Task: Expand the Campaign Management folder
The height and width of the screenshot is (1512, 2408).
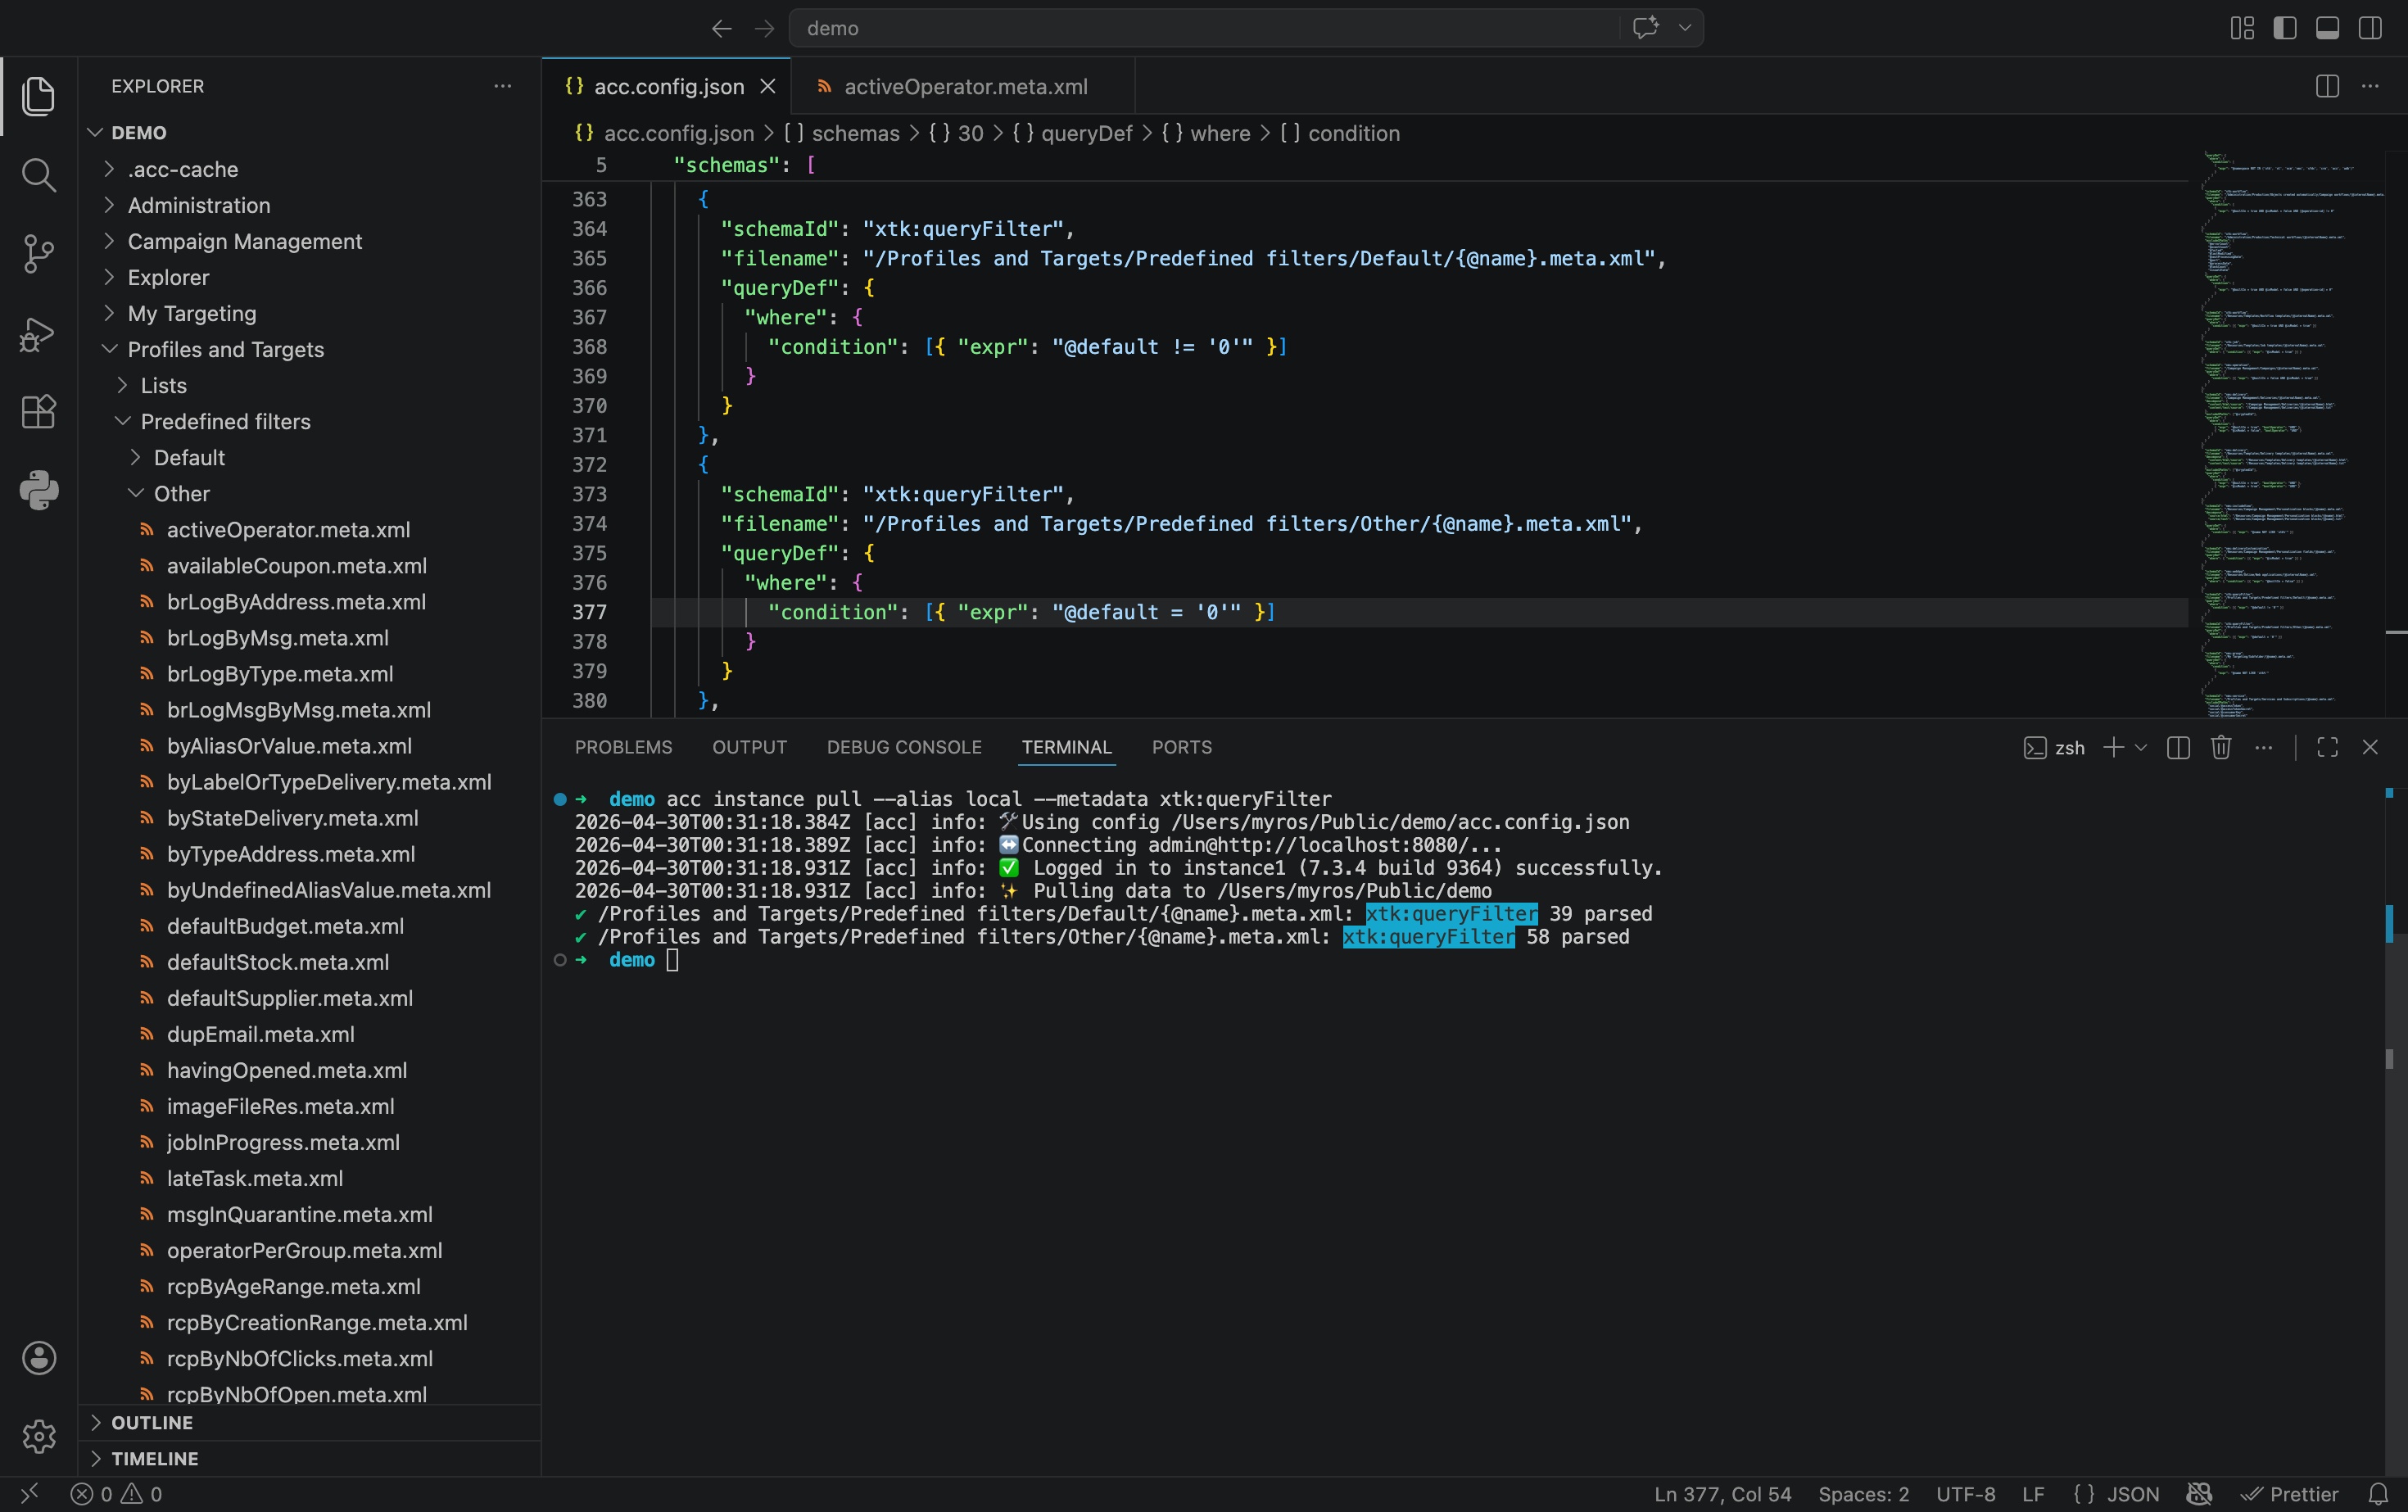Action: [244, 241]
